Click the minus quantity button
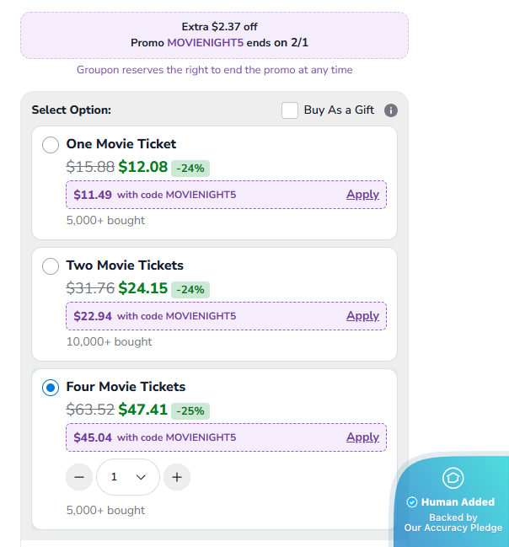Screen dimensions: 509x547 tap(79, 477)
